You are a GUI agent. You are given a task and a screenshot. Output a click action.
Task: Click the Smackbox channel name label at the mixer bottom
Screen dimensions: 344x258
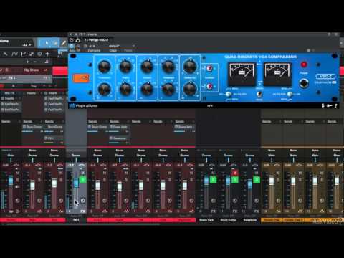(x=250, y=220)
